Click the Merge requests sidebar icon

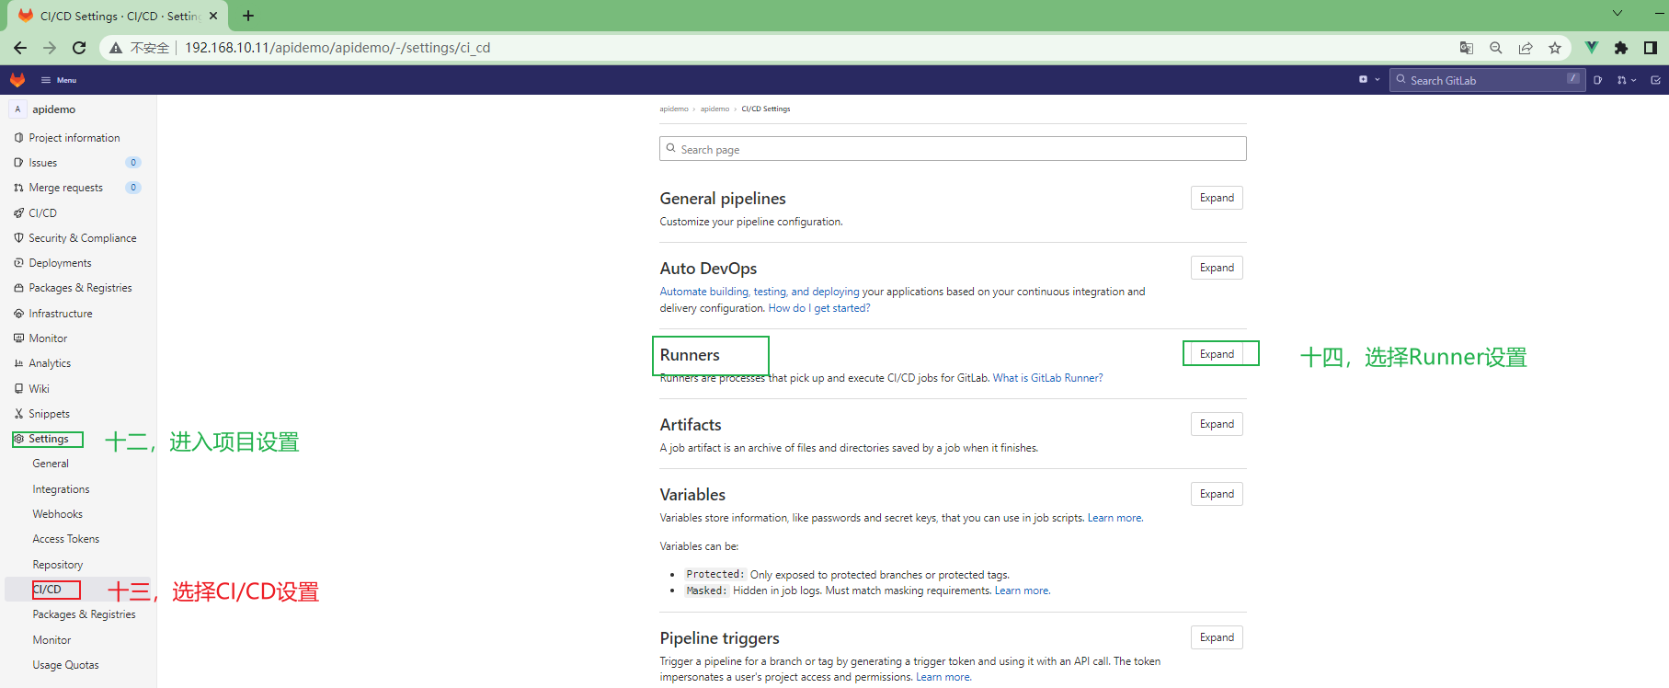click(18, 188)
